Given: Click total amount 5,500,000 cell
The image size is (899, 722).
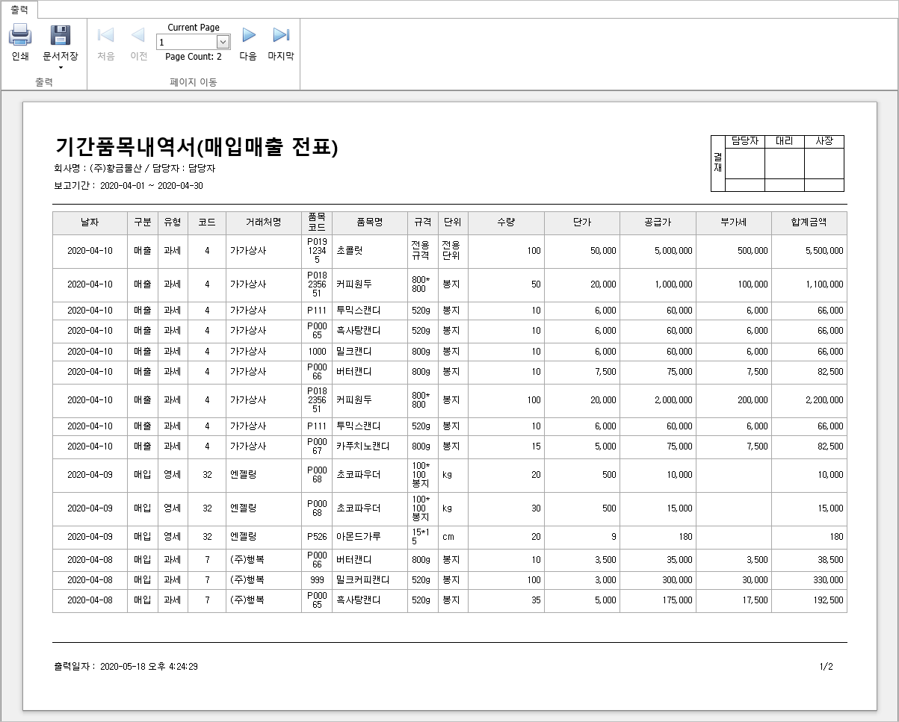Looking at the screenshot, I should coord(809,251).
